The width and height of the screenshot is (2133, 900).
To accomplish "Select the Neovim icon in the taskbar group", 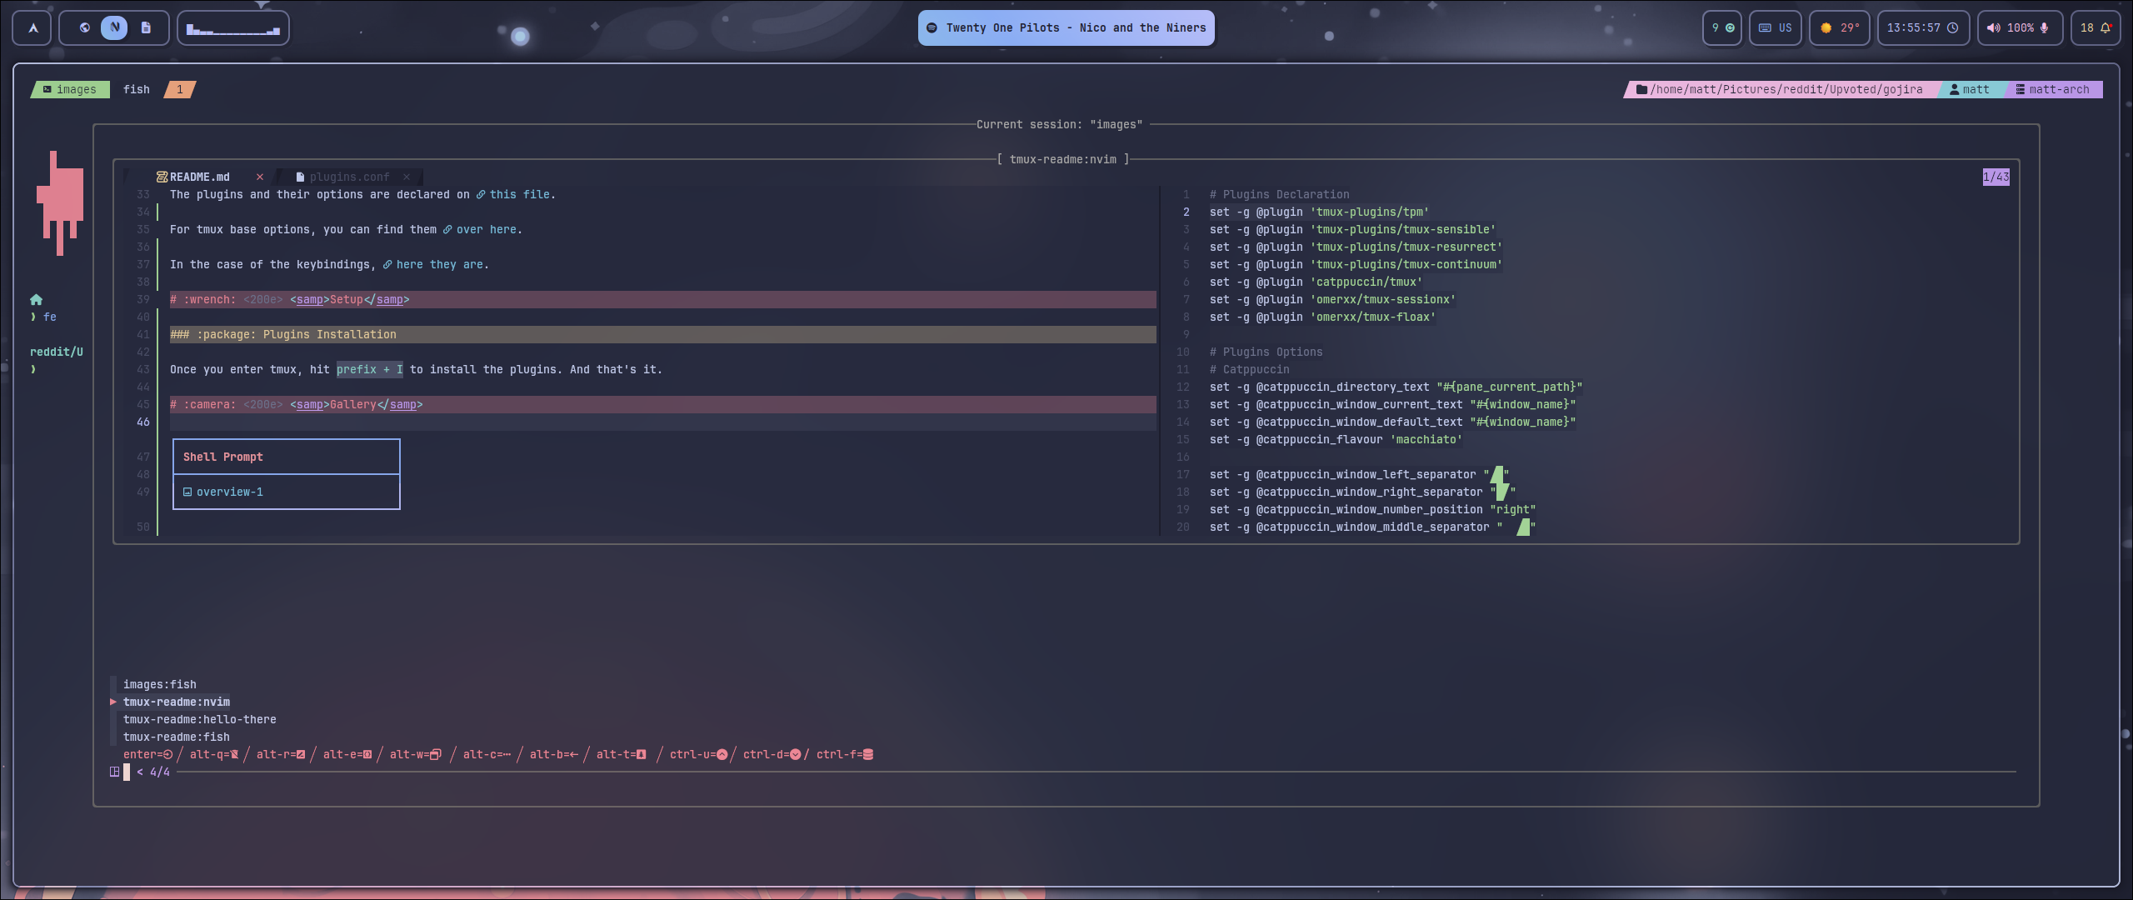I will (x=114, y=27).
